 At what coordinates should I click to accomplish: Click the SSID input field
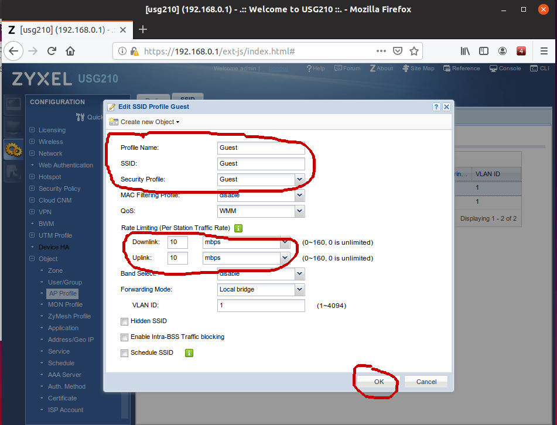[x=261, y=164]
